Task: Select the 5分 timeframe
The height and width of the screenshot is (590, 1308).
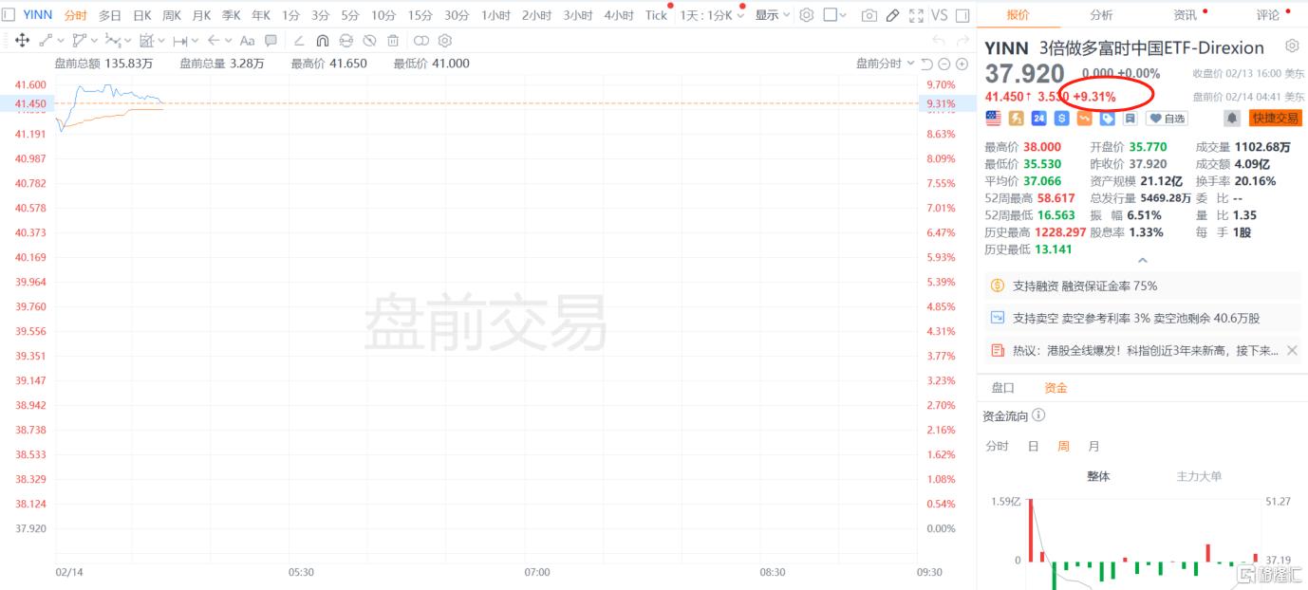Action: click(x=350, y=15)
